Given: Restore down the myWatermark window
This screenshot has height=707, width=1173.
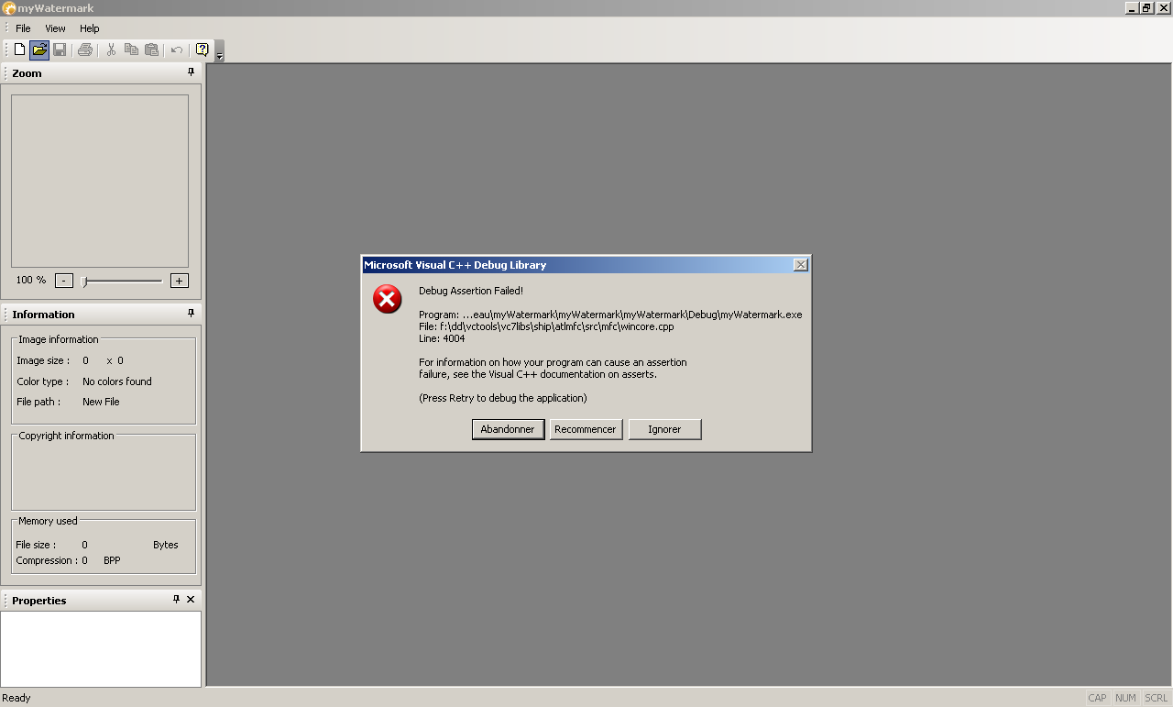Looking at the screenshot, I should [x=1146, y=8].
